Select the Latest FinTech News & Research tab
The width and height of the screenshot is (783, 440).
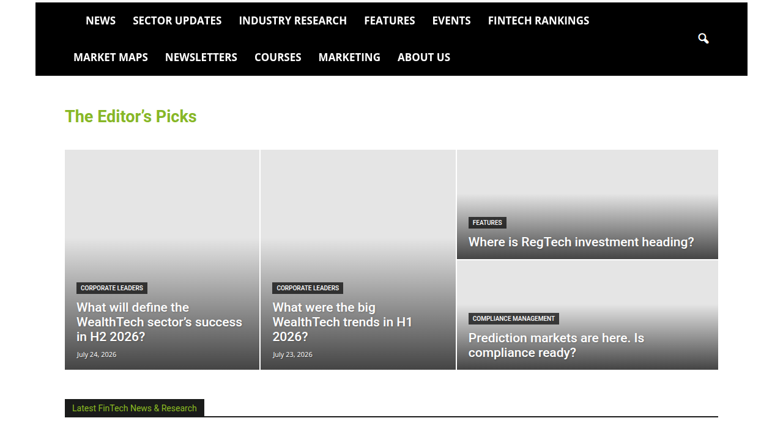pyautogui.click(x=135, y=408)
